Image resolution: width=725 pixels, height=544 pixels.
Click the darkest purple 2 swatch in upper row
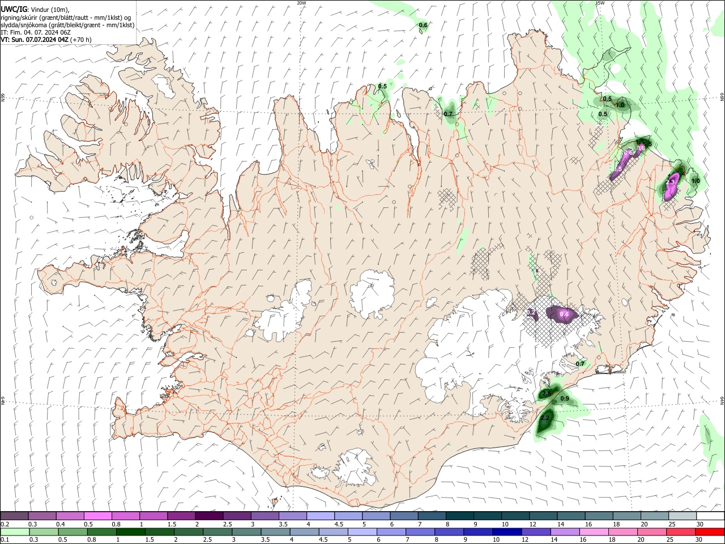pyautogui.click(x=209, y=516)
